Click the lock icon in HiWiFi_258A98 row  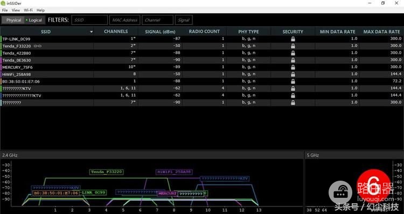coord(292,74)
